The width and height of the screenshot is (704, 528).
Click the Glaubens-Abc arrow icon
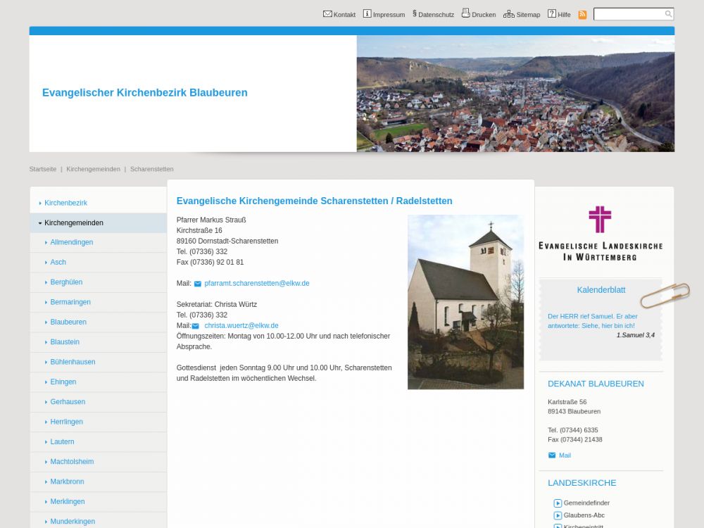(x=558, y=515)
